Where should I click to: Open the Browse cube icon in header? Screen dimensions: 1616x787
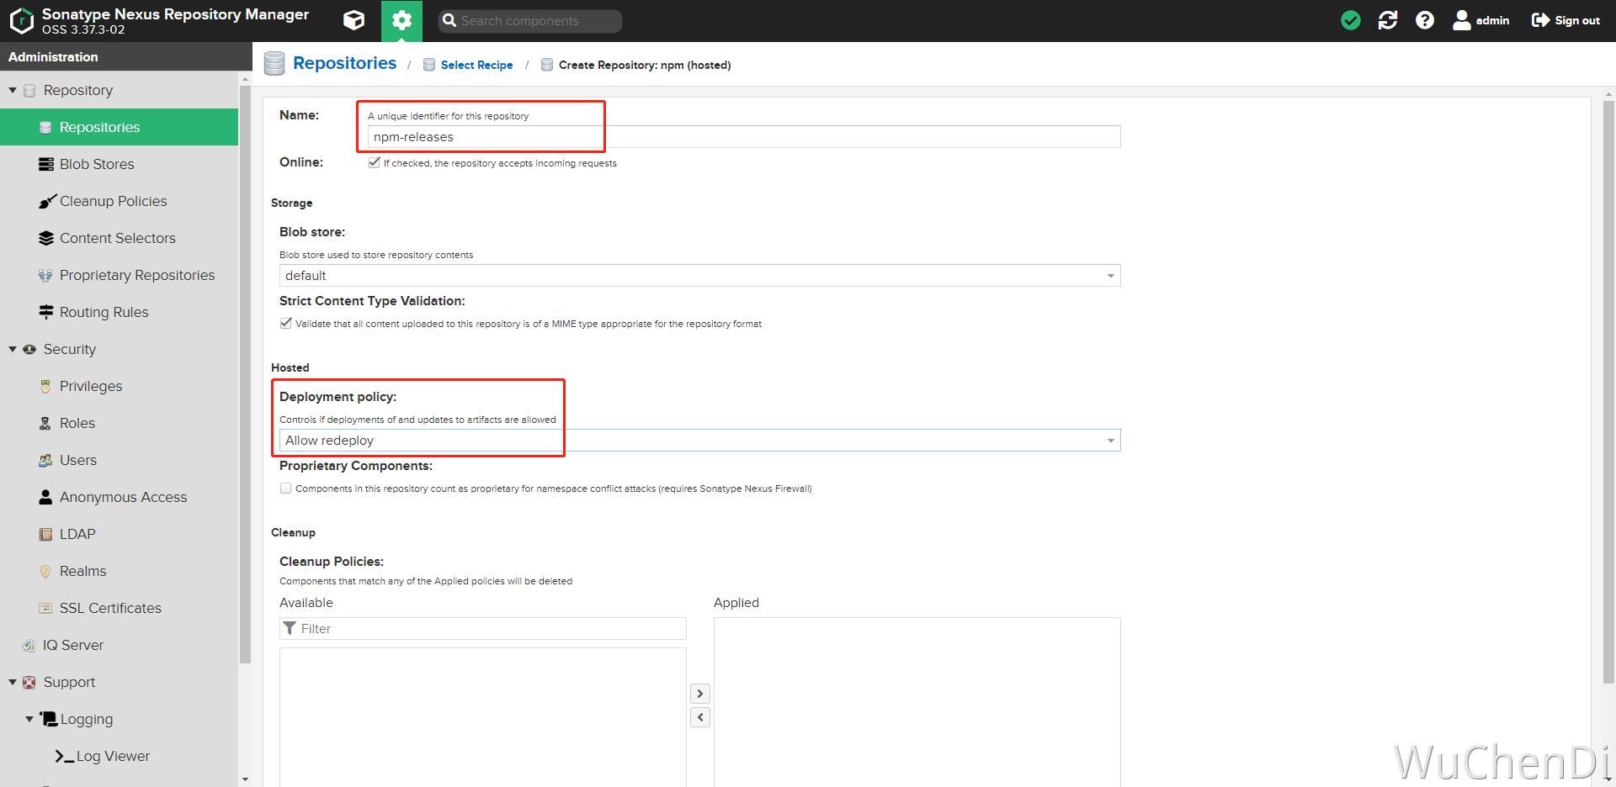(354, 20)
